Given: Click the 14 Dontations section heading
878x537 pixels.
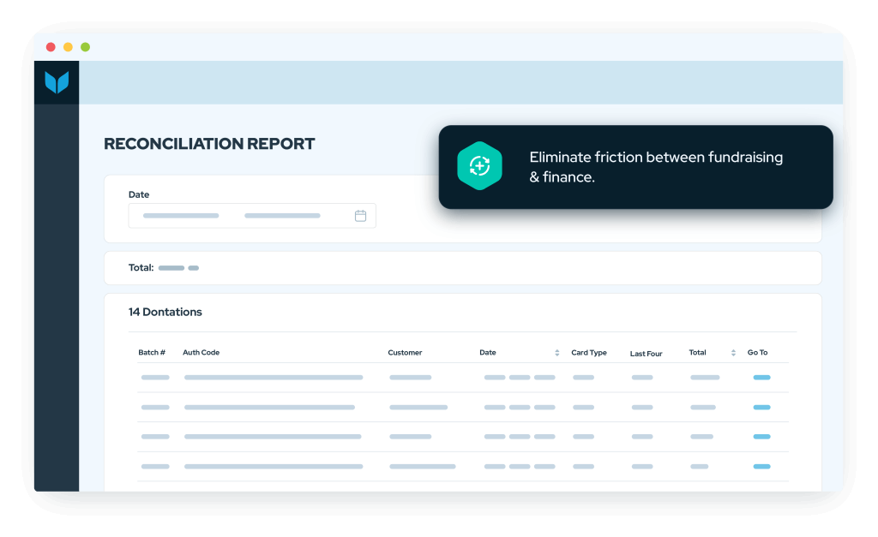Looking at the screenshot, I should (x=165, y=312).
